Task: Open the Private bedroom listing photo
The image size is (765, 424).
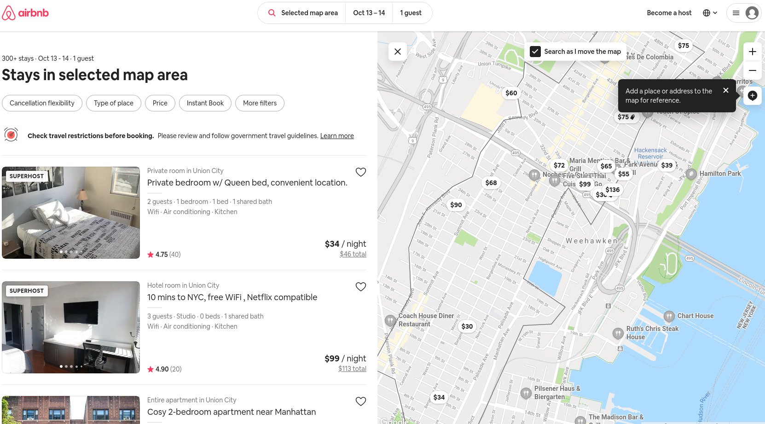Action: point(71,213)
